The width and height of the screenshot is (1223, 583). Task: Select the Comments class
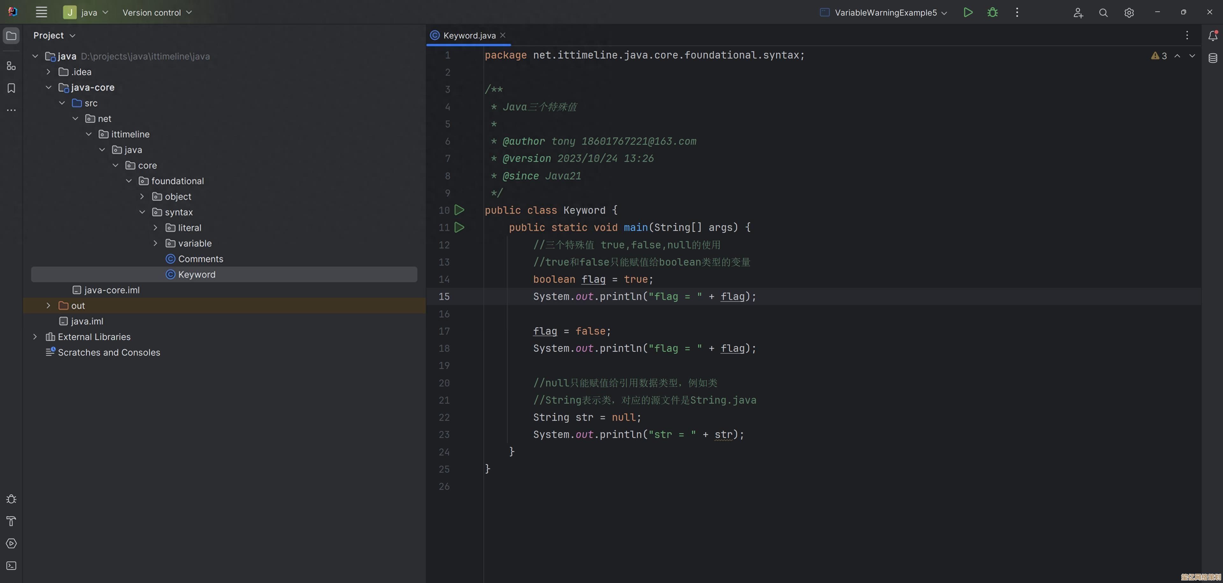(x=200, y=259)
